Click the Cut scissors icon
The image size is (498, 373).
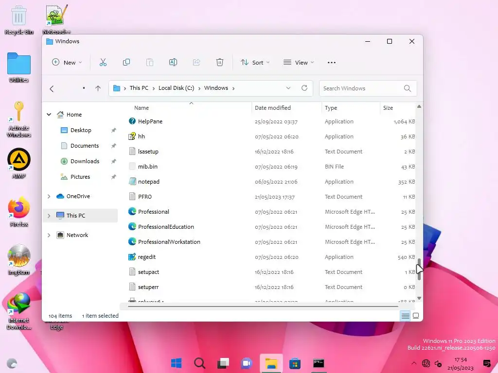click(103, 62)
